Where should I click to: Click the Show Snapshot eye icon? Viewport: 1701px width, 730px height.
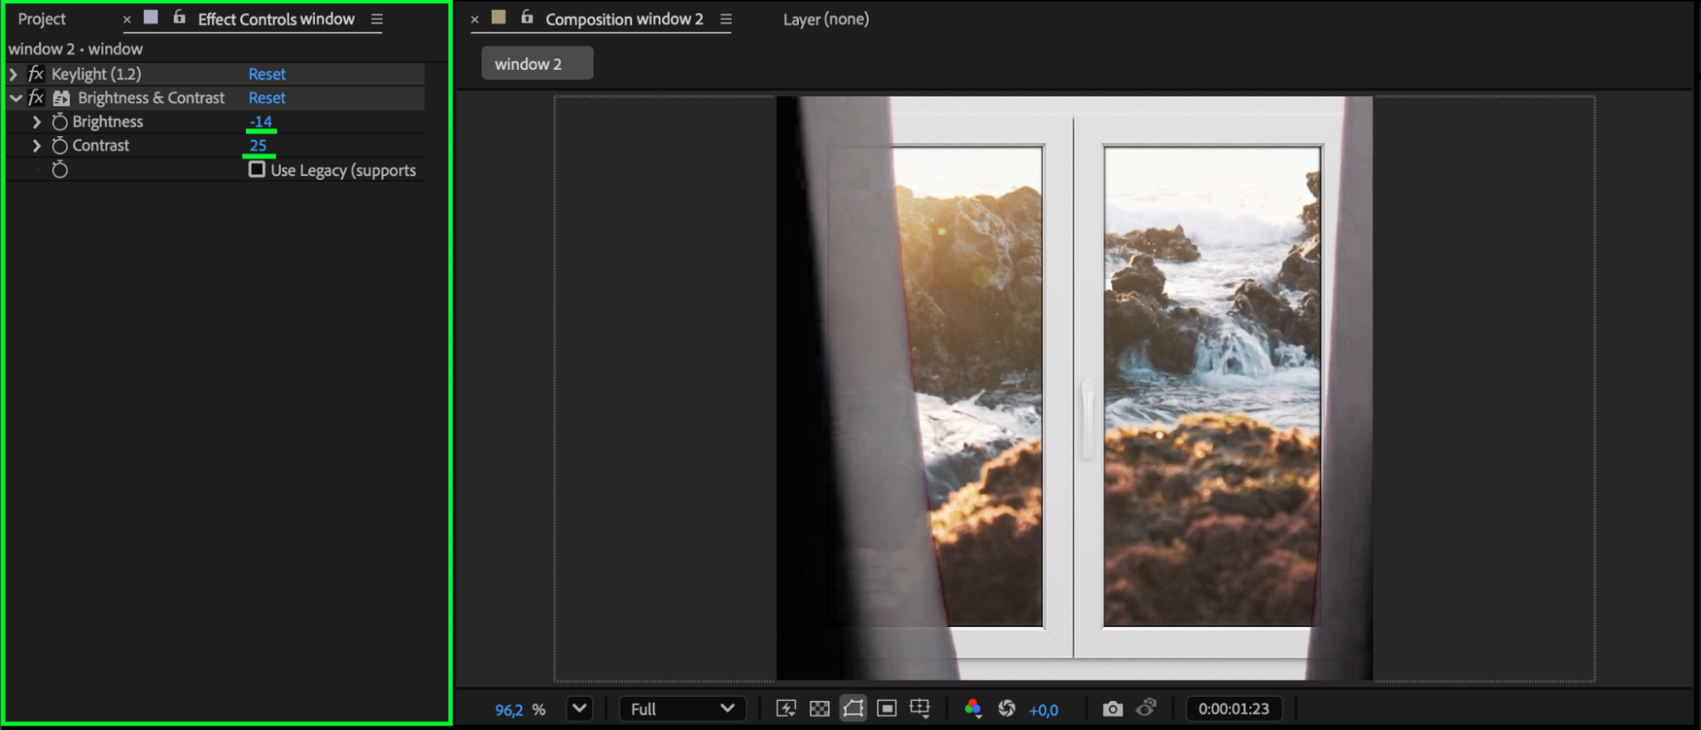(1146, 708)
